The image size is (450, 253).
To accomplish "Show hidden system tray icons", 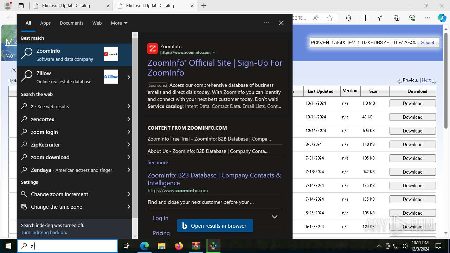I will 379,246.
